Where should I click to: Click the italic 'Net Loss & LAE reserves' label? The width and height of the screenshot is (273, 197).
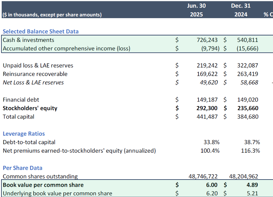[33, 82]
